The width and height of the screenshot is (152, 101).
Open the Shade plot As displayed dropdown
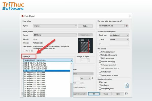point(119,35)
